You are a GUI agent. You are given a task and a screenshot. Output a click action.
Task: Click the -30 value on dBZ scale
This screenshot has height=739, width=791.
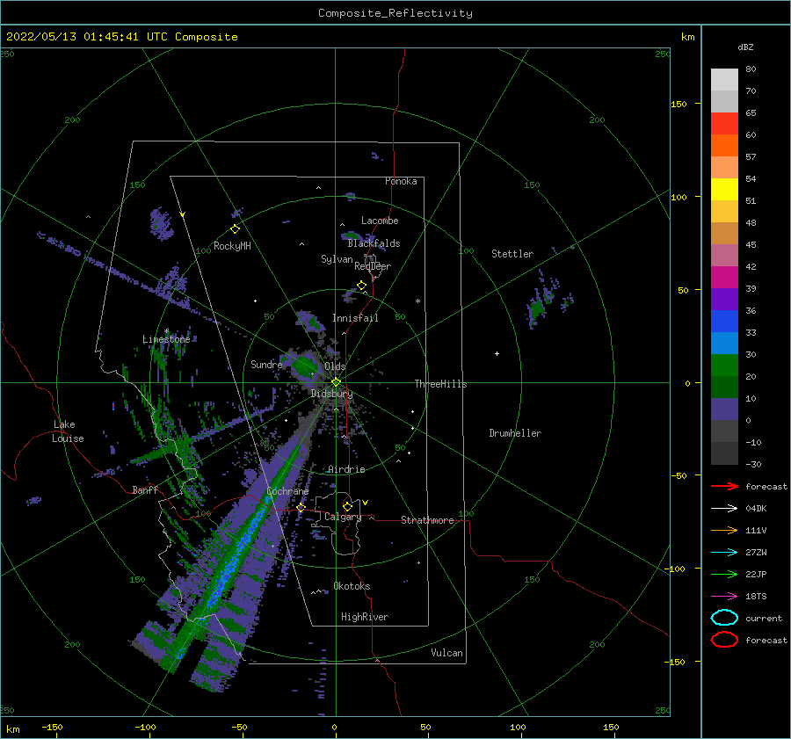(x=753, y=465)
